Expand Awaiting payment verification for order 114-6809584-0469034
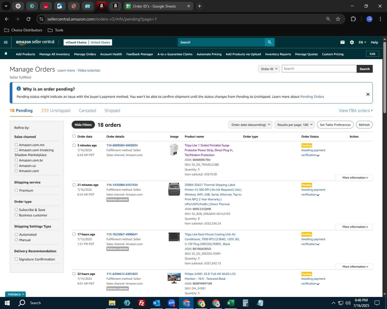The image size is (387, 309). [x=318, y=155]
